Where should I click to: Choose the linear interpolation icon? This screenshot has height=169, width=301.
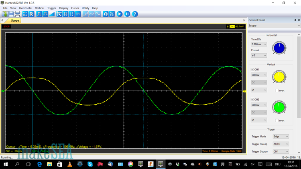[92, 14]
